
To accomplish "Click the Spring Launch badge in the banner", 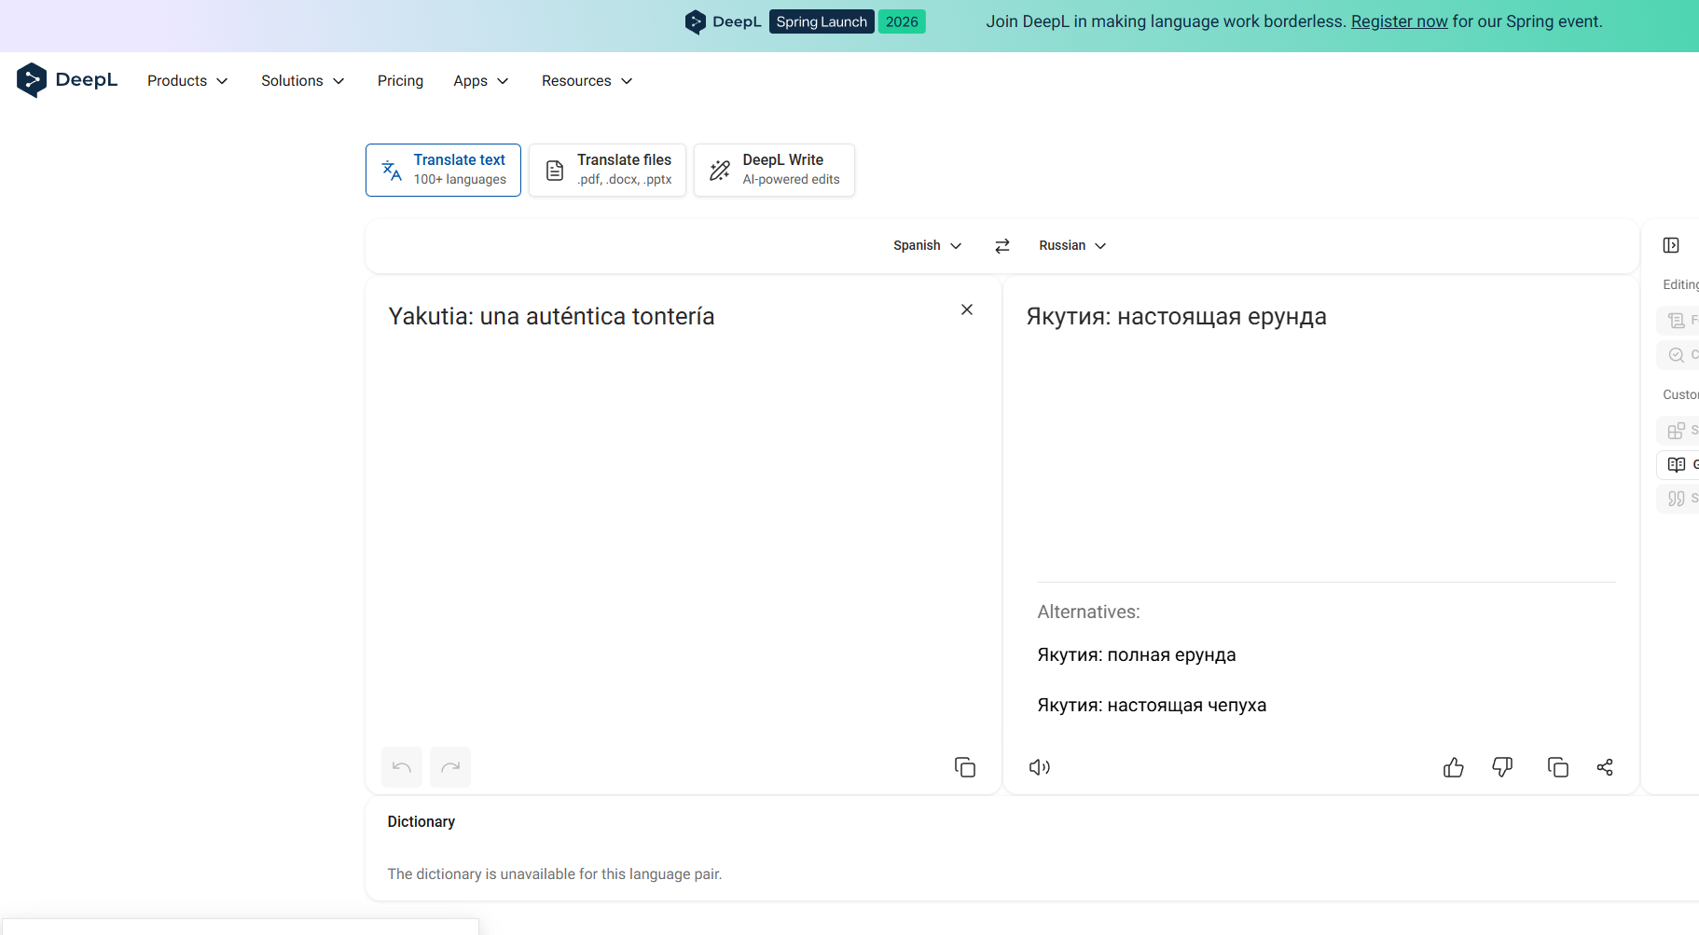I will (822, 21).
